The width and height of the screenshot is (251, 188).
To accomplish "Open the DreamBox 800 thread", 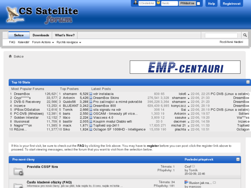I will (x=104, y=106).
